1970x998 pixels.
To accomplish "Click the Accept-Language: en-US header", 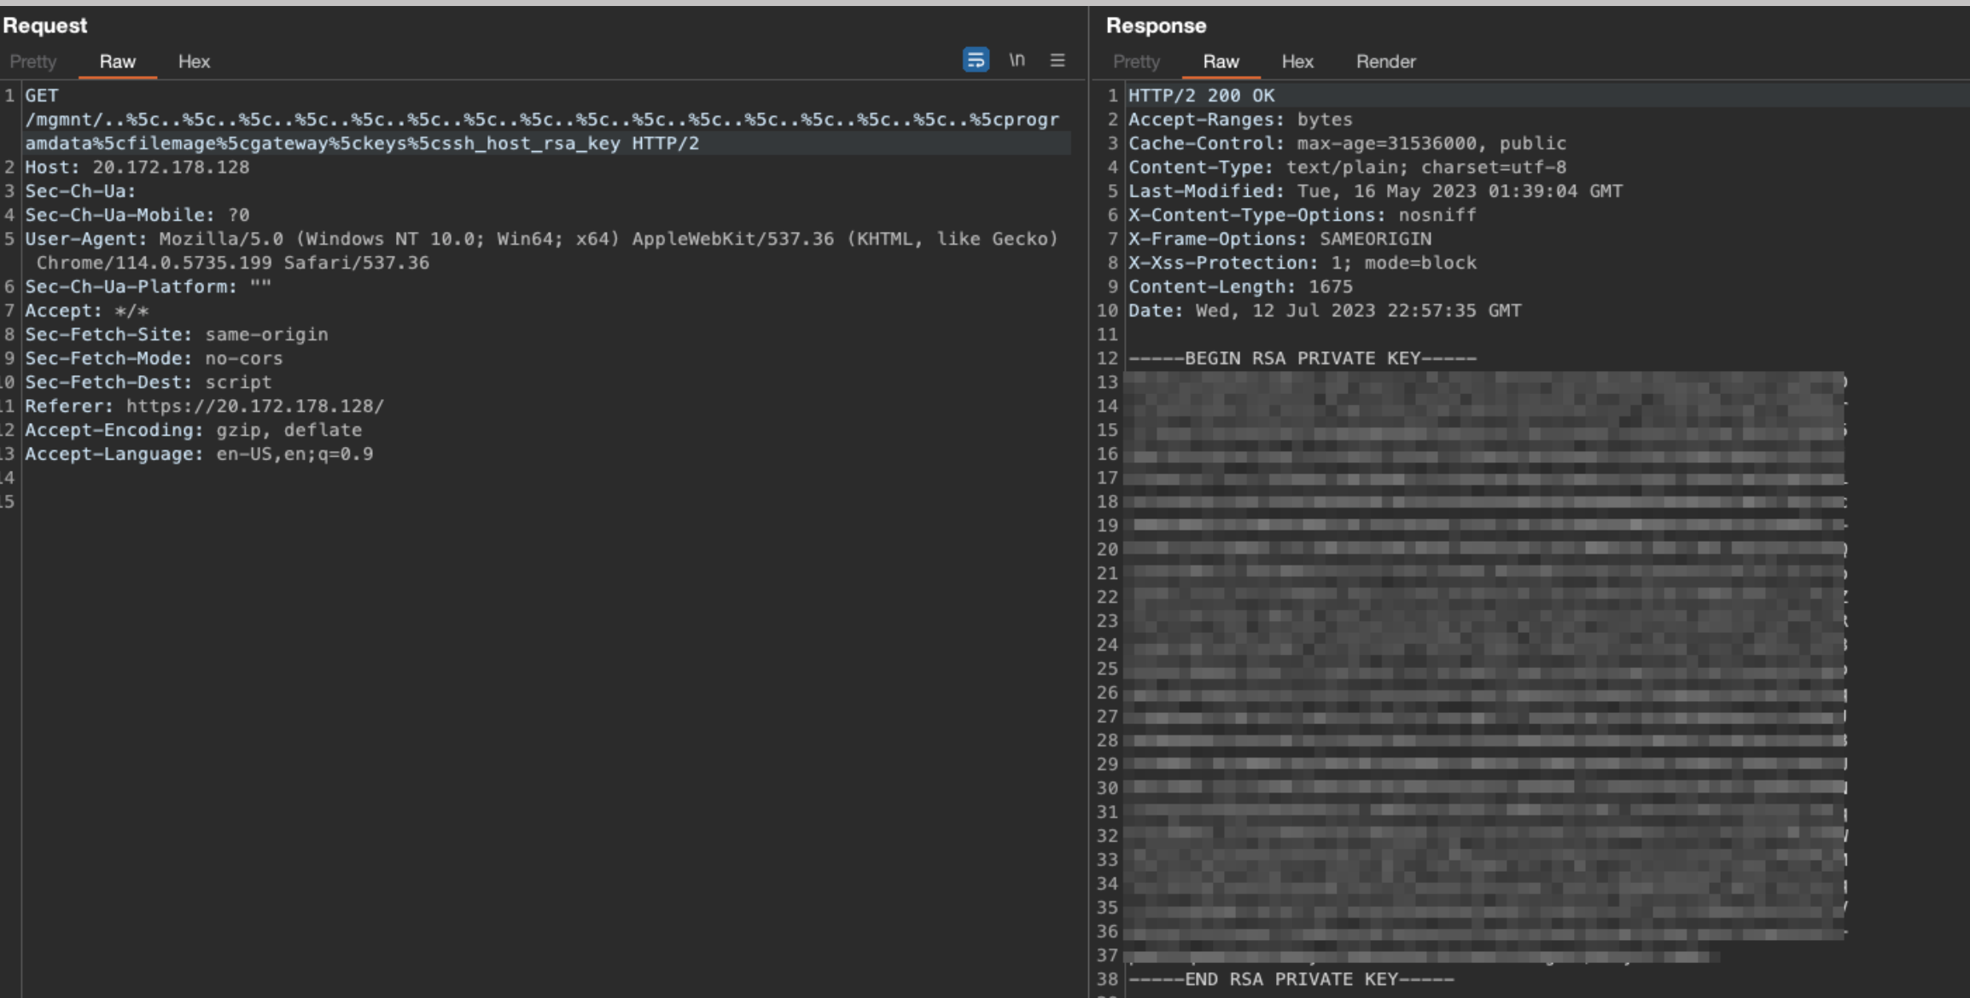I will coord(199,454).
